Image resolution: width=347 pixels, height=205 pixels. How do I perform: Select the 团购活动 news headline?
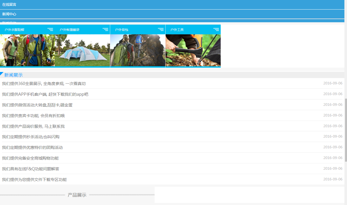pyautogui.click(x=32, y=147)
